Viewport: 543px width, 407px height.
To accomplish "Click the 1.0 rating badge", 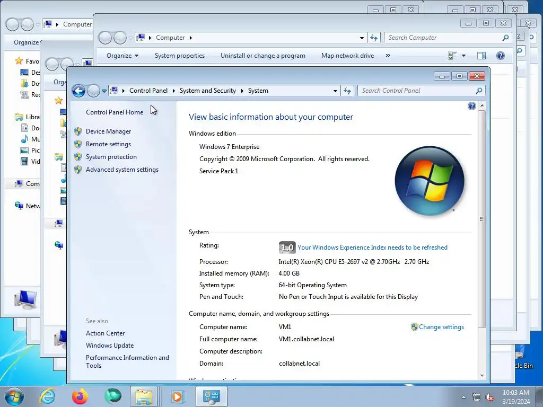I will [x=287, y=247].
